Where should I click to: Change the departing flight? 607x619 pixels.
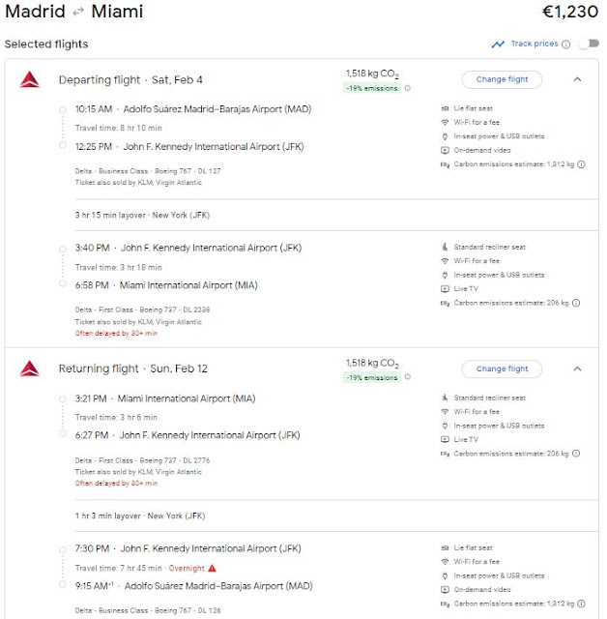[x=502, y=79]
